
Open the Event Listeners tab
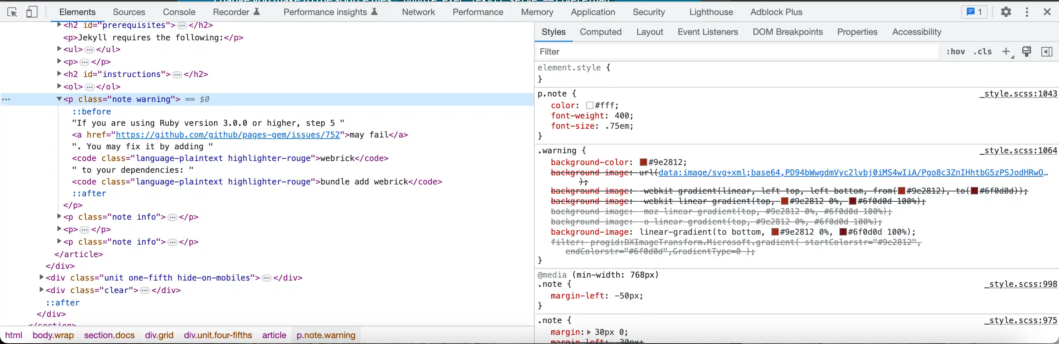tap(707, 32)
